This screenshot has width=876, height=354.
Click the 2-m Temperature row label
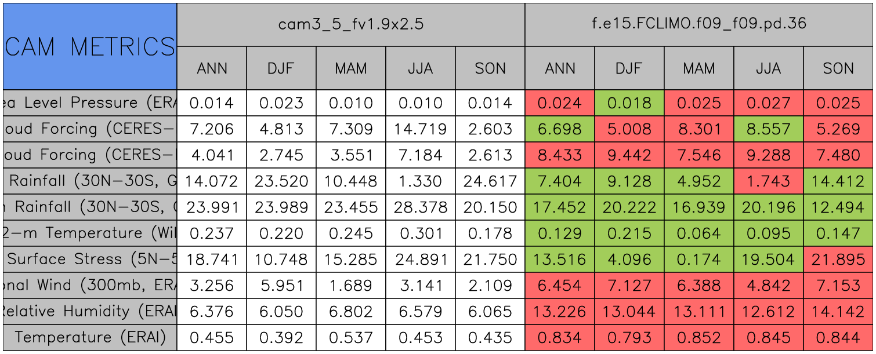[90, 233]
